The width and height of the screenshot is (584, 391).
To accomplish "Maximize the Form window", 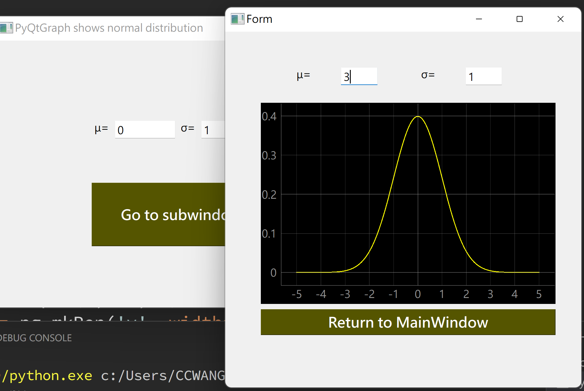I will (519, 19).
